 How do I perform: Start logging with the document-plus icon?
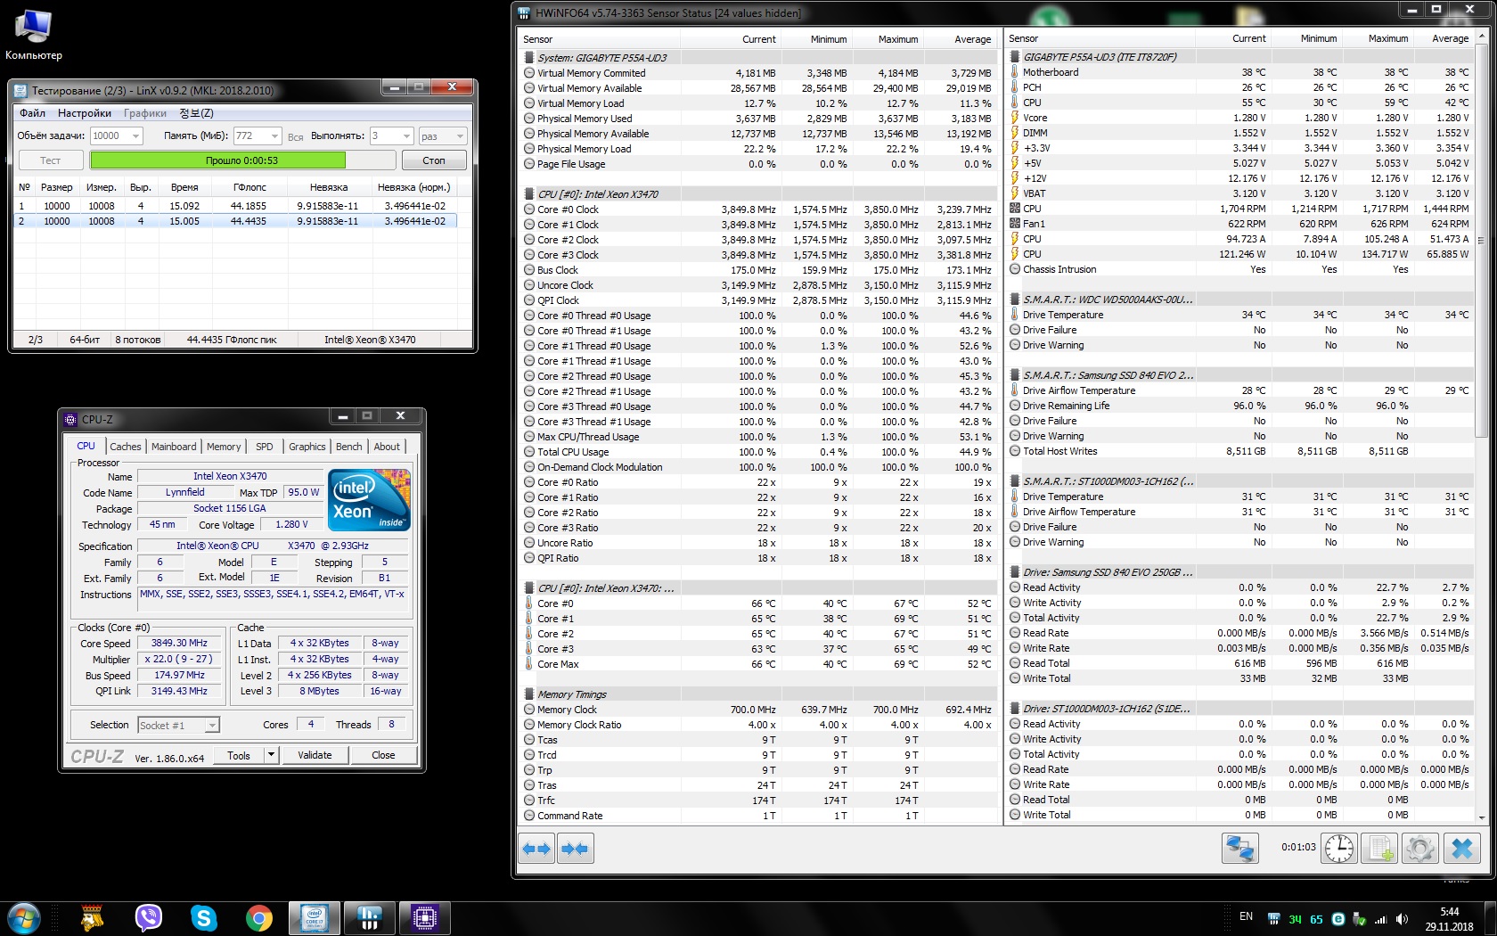point(1380,848)
